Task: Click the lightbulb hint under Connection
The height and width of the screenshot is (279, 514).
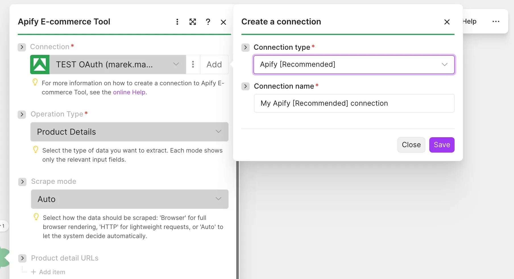Action: tap(35, 82)
